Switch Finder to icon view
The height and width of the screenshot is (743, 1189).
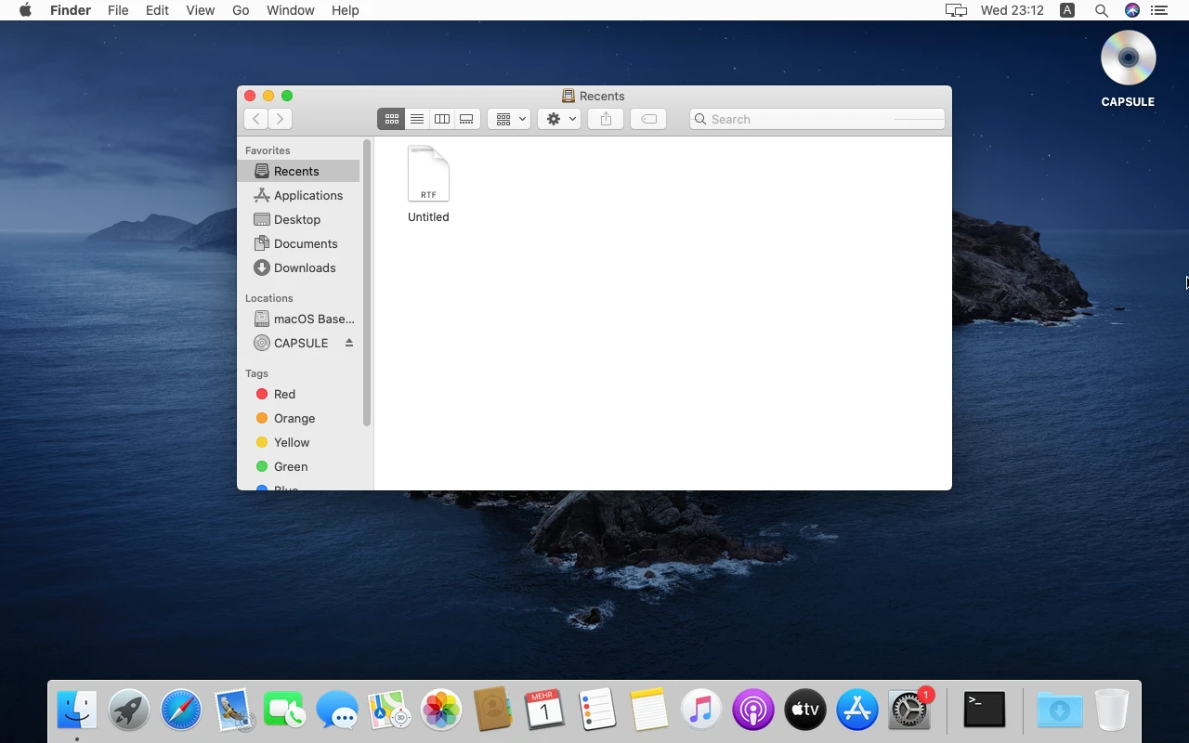pos(391,119)
